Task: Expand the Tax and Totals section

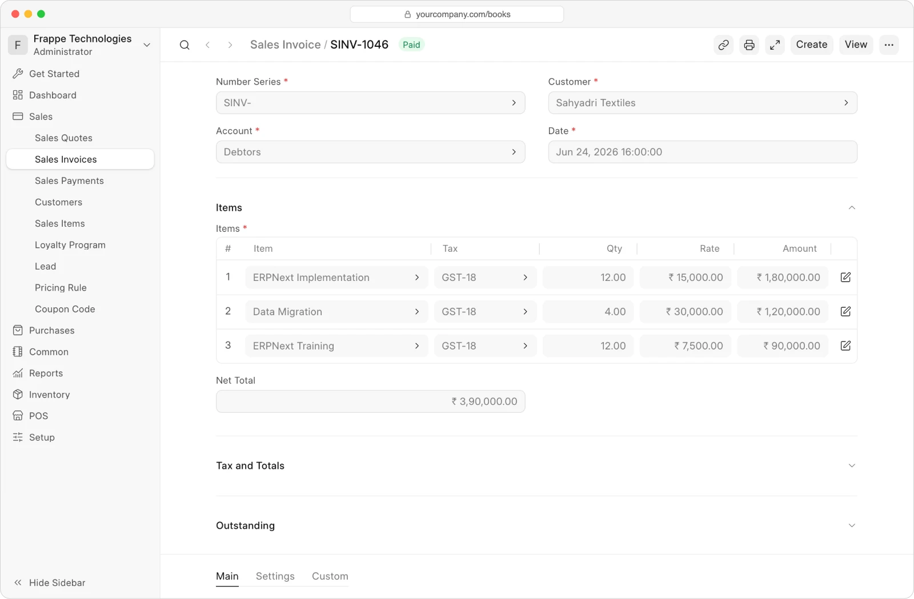Action: pyautogui.click(x=536, y=466)
